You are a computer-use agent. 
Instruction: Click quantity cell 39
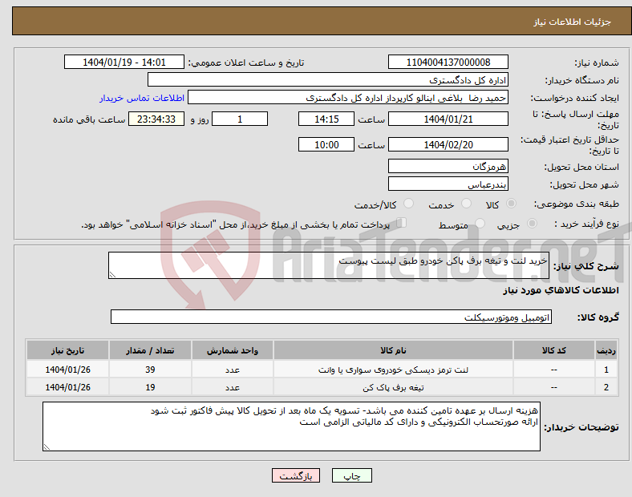[150, 370]
